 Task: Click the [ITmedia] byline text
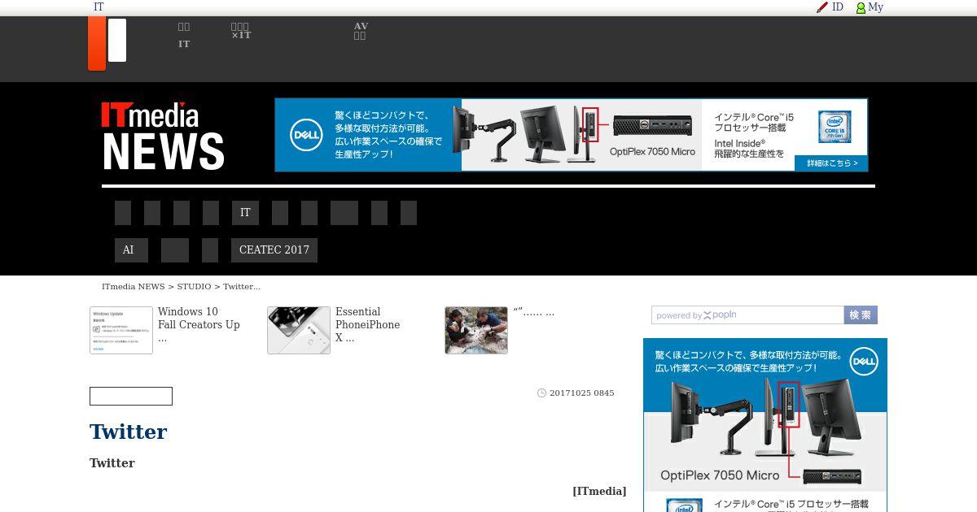pos(599,491)
